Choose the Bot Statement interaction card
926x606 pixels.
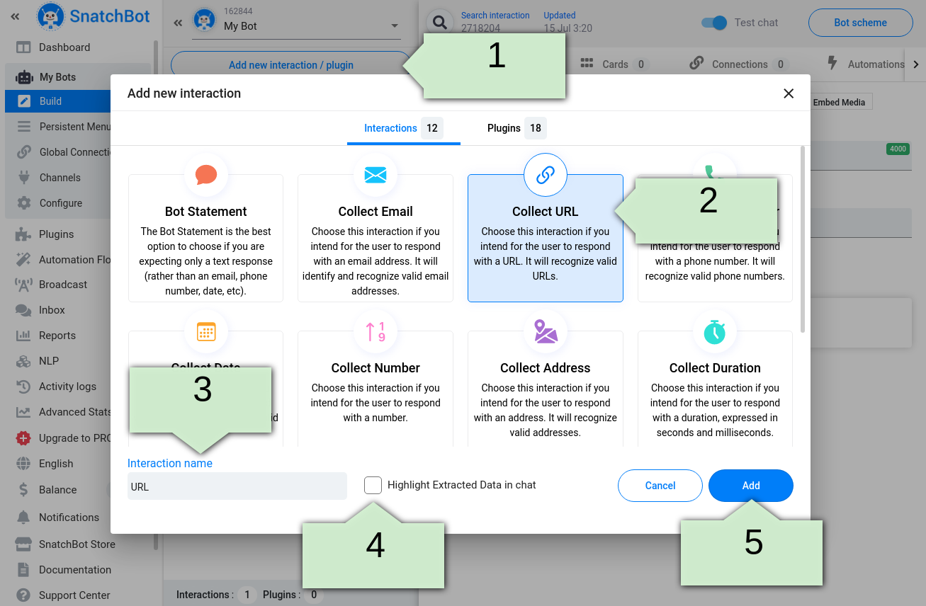tap(205, 238)
